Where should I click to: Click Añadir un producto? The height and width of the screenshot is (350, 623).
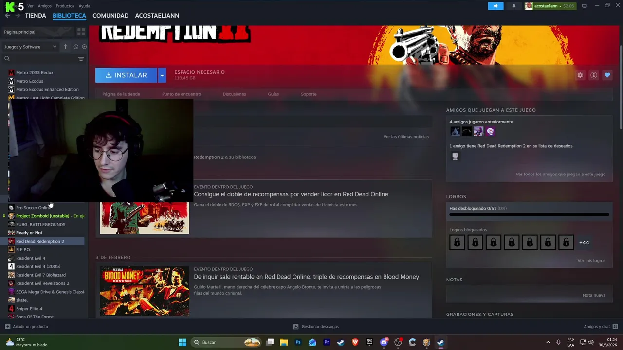pyautogui.click(x=26, y=327)
